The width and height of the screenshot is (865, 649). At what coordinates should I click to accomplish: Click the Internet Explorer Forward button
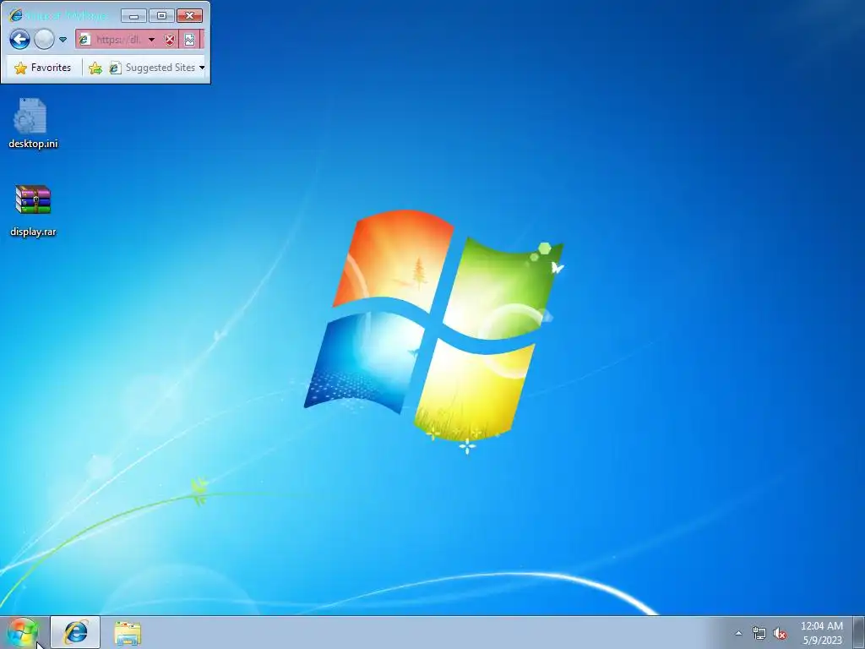[x=44, y=40]
